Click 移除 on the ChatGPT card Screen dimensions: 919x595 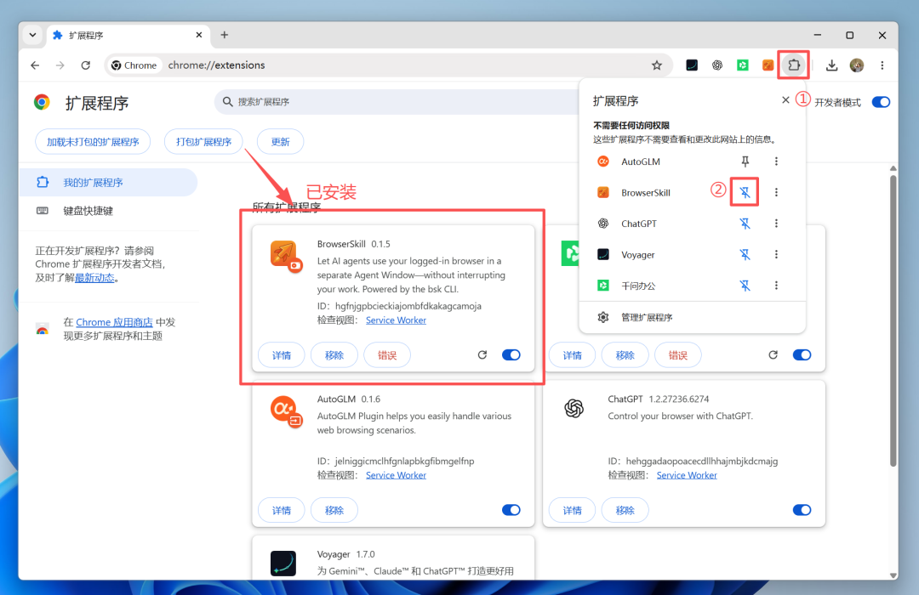(x=625, y=510)
